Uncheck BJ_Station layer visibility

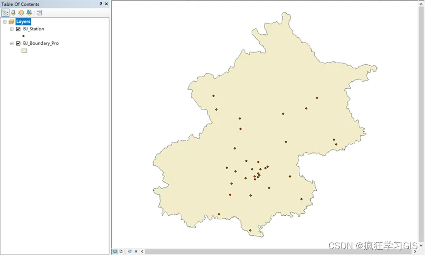click(18, 29)
